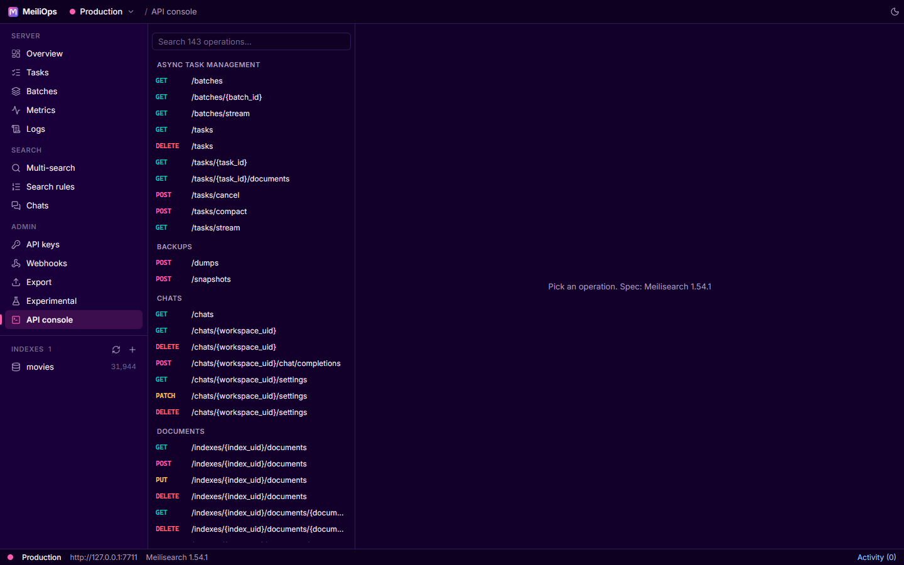This screenshot has height=565, width=904.
Task: Open Metrics pulse icon in sidebar
Action: click(x=16, y=110)
